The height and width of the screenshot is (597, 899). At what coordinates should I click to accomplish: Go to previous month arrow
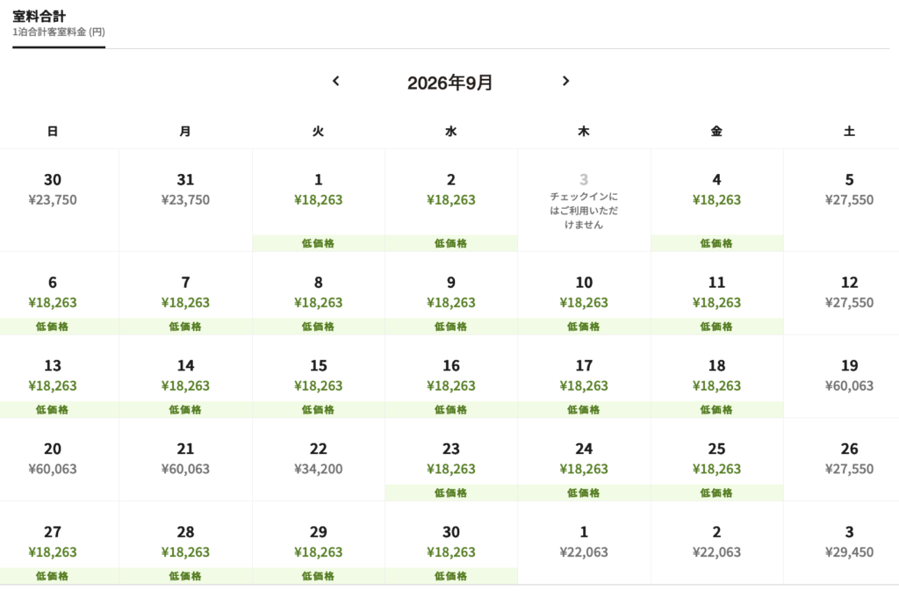335,82
